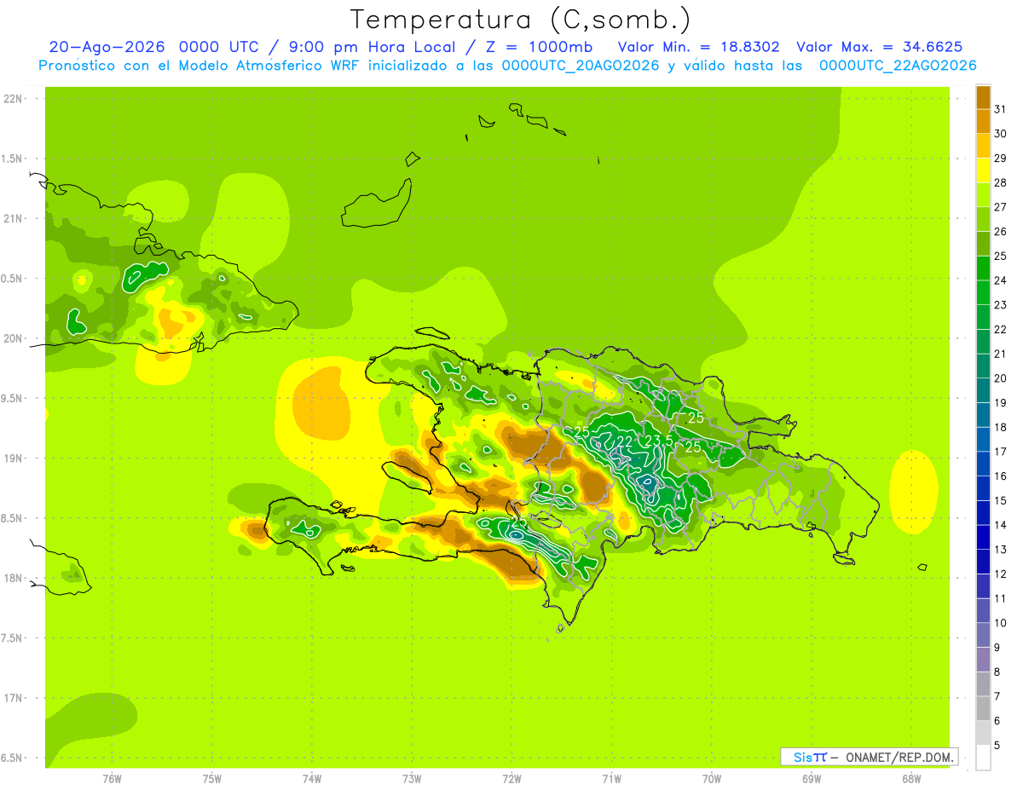Select "0000UTC_22AGO2026" valid-until time text
The height and width of the screenshot is (790, 1023).
[898, 66]
